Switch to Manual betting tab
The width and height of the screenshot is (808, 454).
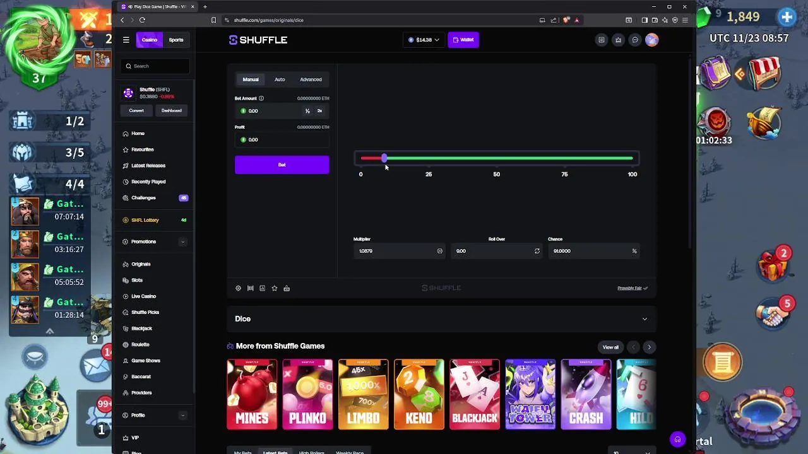point(251,79)
